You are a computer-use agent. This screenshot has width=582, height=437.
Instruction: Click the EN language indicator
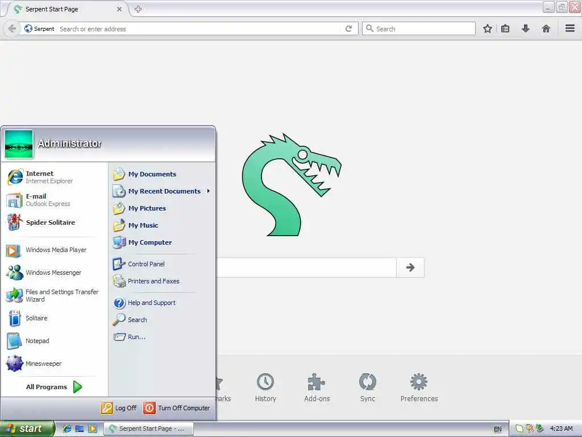(x=497, y=429)
